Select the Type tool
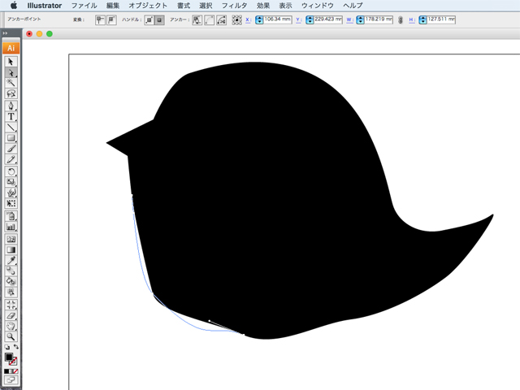 tap(11, 116)
